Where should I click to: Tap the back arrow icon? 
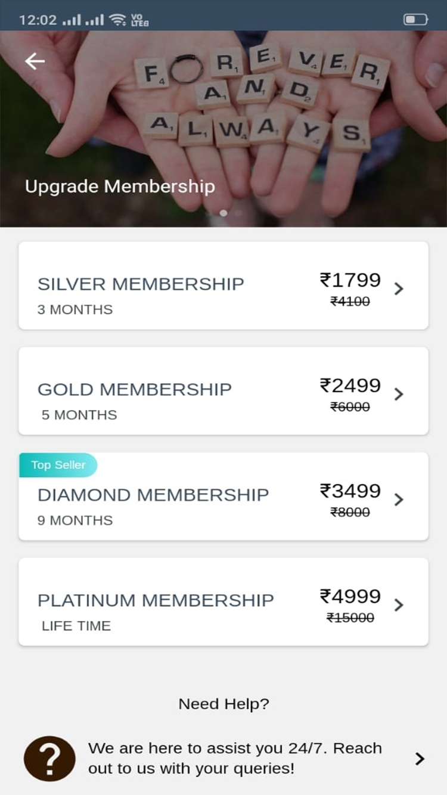(35, 61)
